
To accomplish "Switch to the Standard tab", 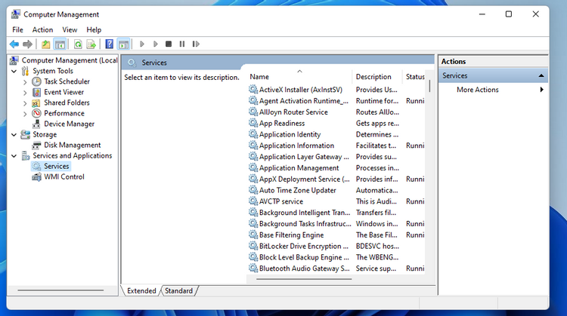I will click(x=178, y=291).
